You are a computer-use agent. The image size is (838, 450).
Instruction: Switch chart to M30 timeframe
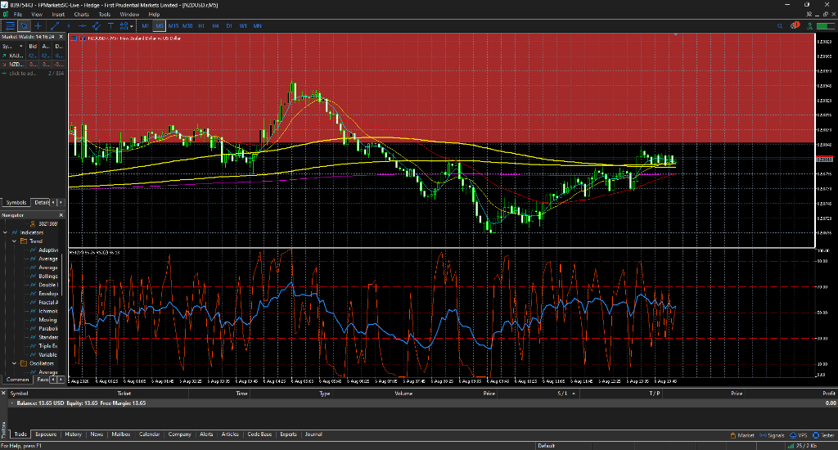coord(187,25)
